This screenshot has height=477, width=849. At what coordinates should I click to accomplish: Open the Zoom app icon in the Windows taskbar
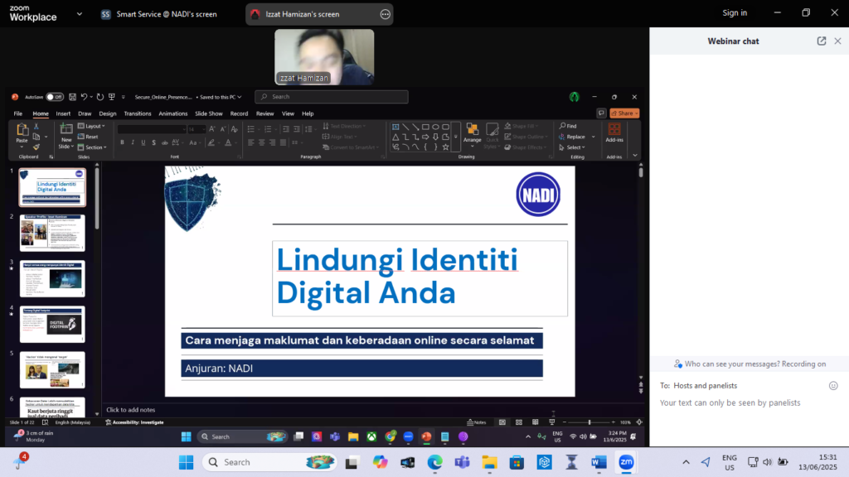[626, 462]
